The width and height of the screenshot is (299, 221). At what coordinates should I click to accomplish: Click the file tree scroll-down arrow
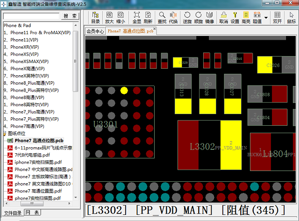76,198
